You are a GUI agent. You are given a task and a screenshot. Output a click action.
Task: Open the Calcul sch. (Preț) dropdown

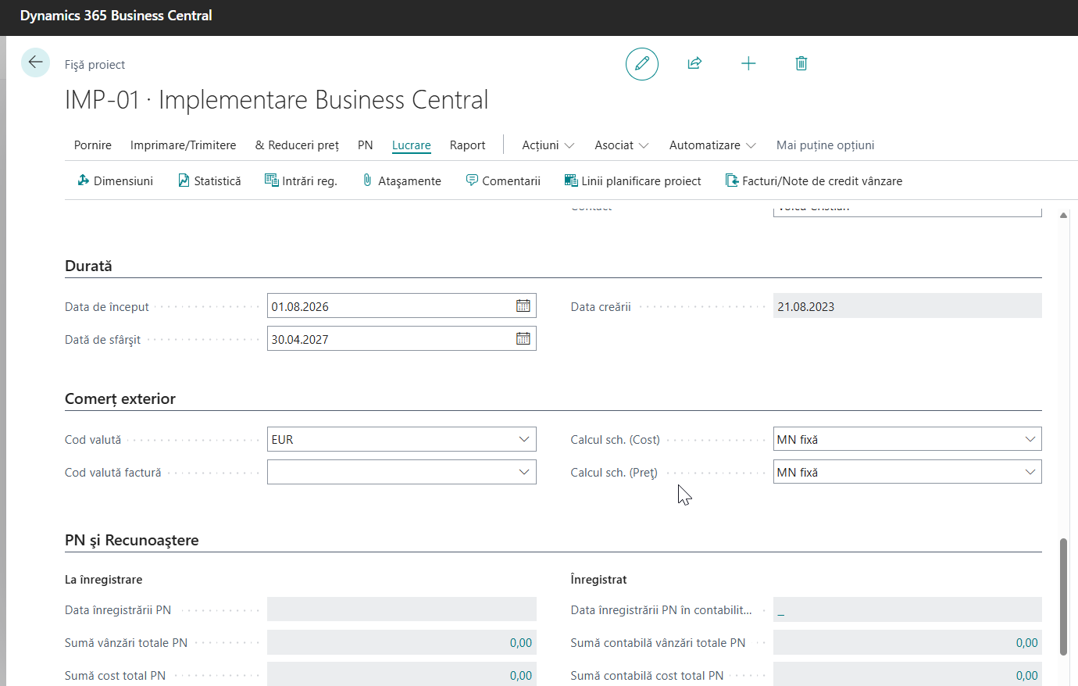pyautogui.click(x=1030, y=472)
